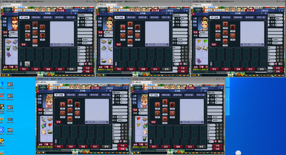
Task: Click 特效 button in 神天兵将1 skill panel
Action: 24,45
